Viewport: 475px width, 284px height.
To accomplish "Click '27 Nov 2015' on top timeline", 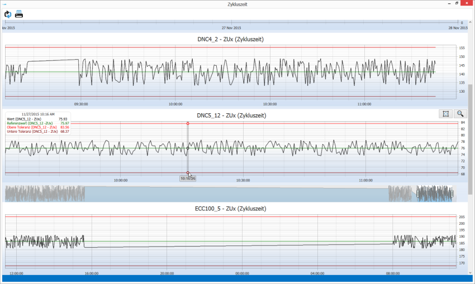I will [x=231, y=28].
